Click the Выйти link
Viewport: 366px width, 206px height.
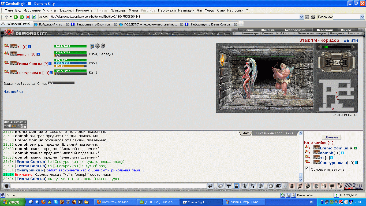click(350, 40)
